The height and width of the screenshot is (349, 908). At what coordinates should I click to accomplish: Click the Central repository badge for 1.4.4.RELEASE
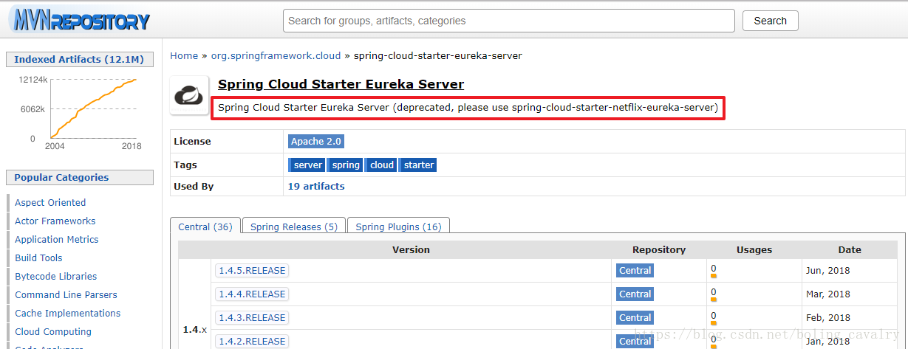click(635, 294)
